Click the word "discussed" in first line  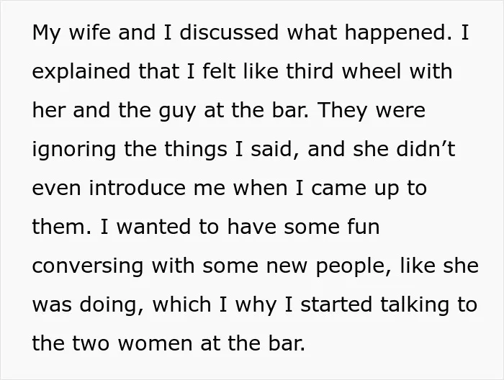[x=229, y=32]
